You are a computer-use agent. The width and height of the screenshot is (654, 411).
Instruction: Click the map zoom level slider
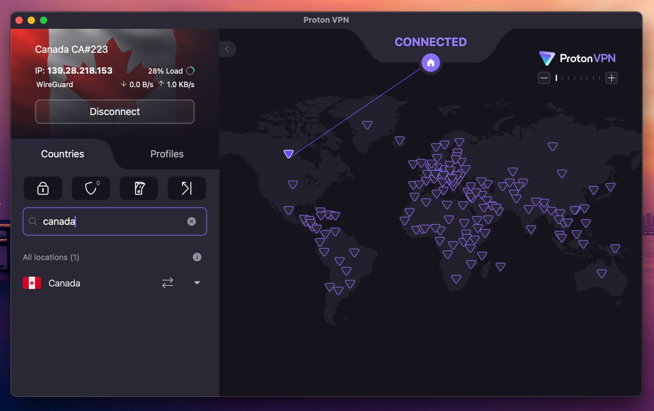point(578,78)
